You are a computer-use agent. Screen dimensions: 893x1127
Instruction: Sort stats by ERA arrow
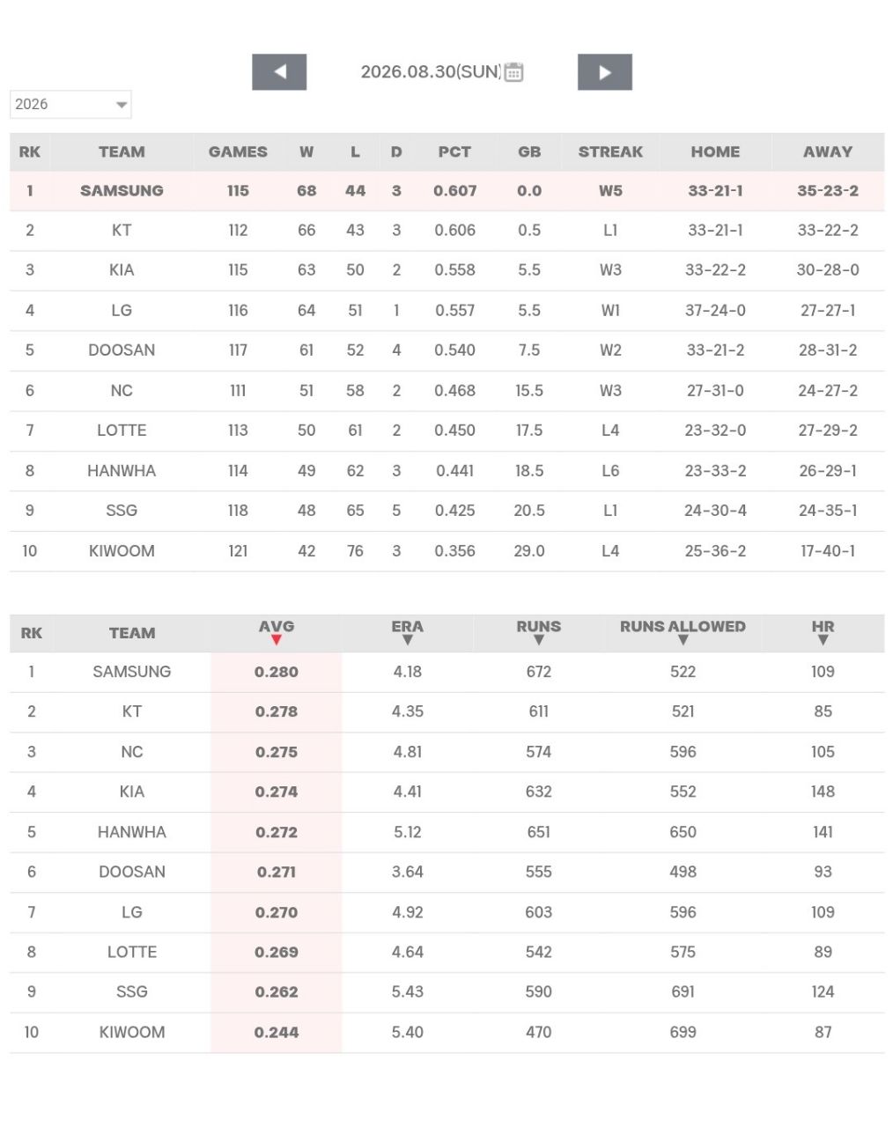408,640
